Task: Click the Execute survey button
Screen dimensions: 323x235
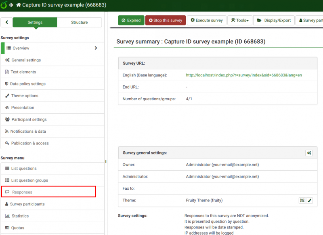Action: coord(206,20)
